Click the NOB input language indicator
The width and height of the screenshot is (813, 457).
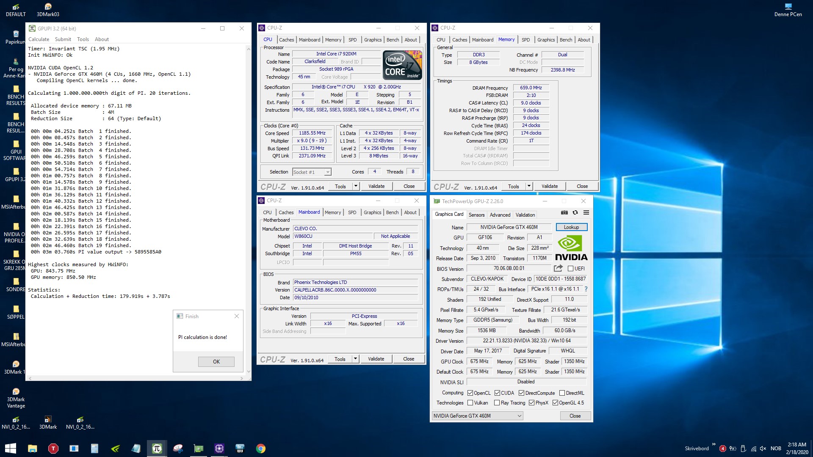[x=776, y=449]
